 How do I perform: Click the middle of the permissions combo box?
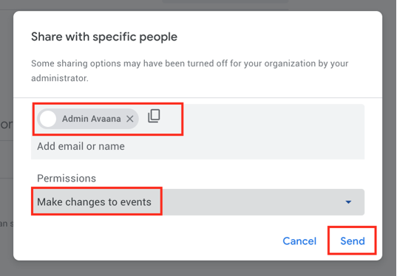coord(197,202)
